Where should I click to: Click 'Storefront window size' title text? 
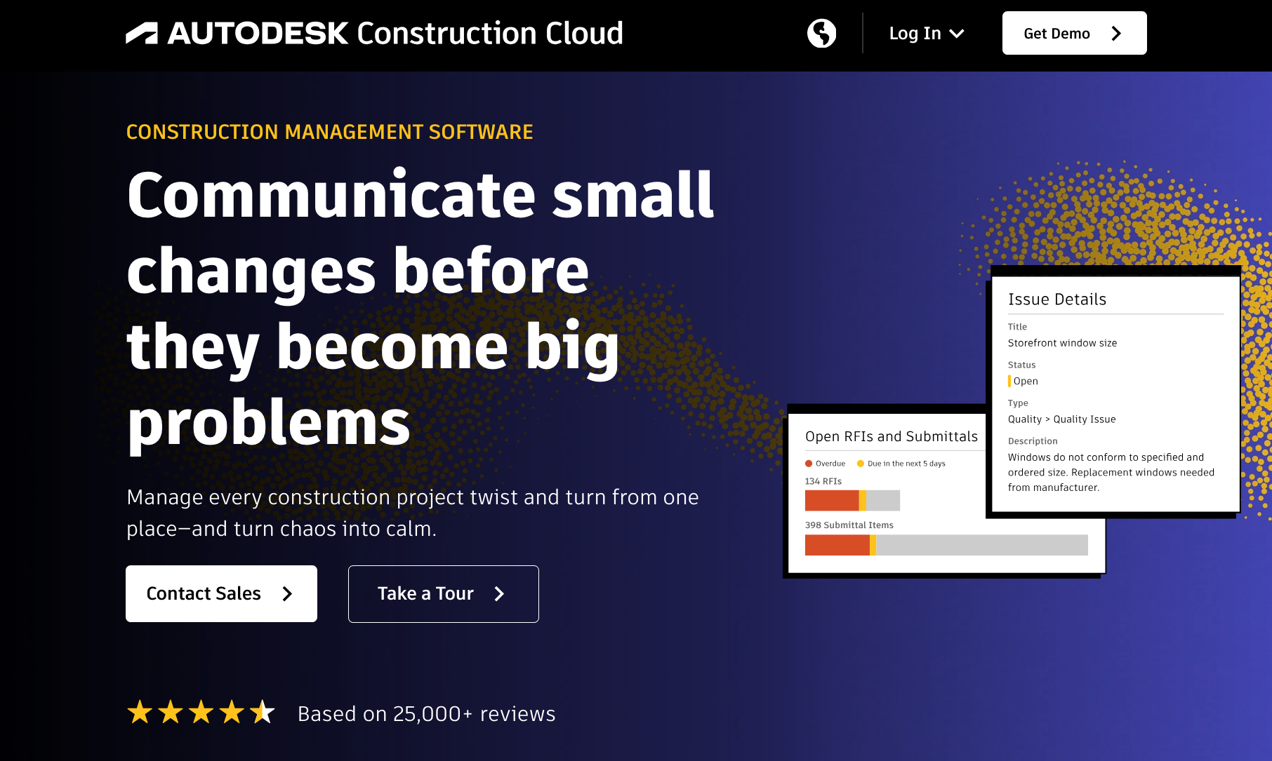1062,343
